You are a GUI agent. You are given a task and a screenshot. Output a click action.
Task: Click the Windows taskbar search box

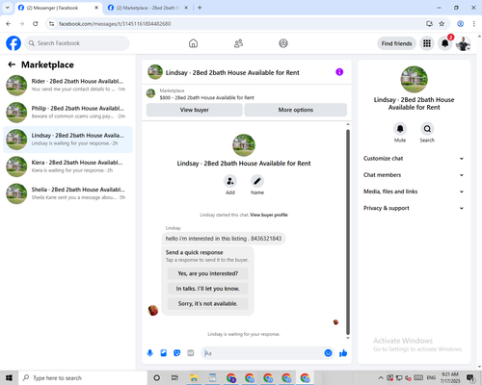pyautogui.click(x=83, y=378)
